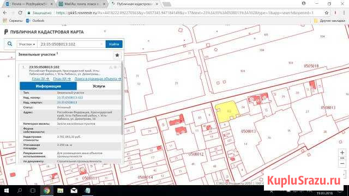Reload the page with refresh icon
This screenshot has width=349, height=196.
[20, 13]
